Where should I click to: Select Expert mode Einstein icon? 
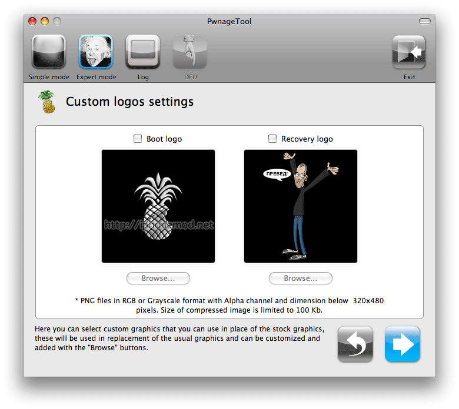point(96,52)
